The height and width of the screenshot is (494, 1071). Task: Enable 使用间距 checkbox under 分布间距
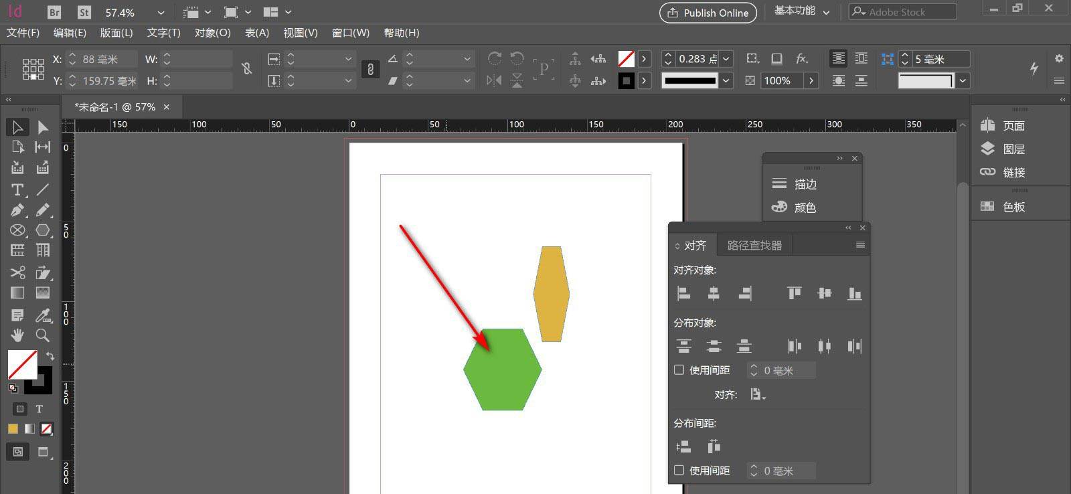[x=679, y=471]
